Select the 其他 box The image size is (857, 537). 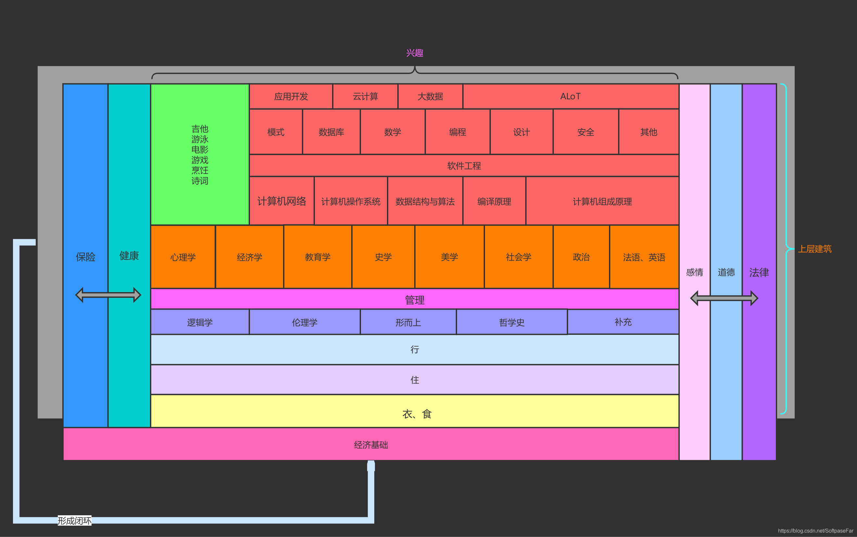pyautogui.click(x=649, y=132)
